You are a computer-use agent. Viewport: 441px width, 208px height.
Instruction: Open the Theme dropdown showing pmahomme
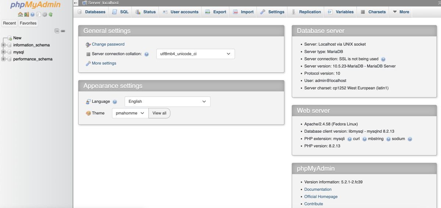coord(130,113)
